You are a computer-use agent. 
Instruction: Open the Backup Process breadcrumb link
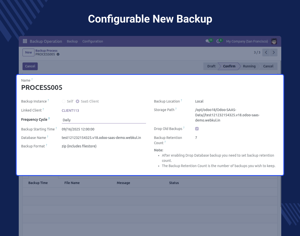coord(46,51)
